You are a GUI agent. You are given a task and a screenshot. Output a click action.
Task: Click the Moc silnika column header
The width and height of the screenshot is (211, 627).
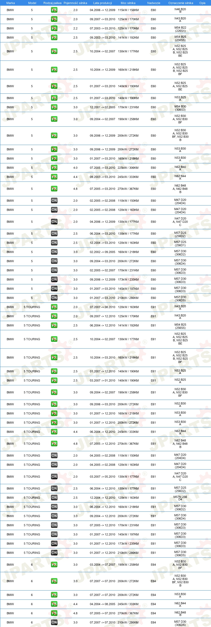click(128, 3)
